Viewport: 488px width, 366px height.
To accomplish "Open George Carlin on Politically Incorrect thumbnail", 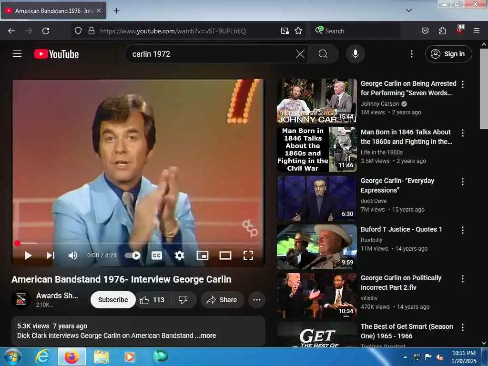I will 317,295.
